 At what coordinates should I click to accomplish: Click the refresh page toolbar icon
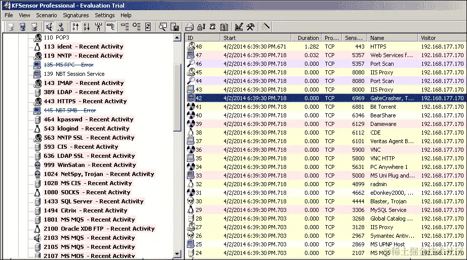(148, 27)
